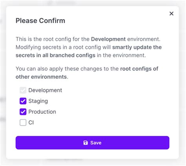This screenshot has width=186, height=166.
Task: Click bold text 'secrets in all branched configs'
Action: click(x=55, y=55)
